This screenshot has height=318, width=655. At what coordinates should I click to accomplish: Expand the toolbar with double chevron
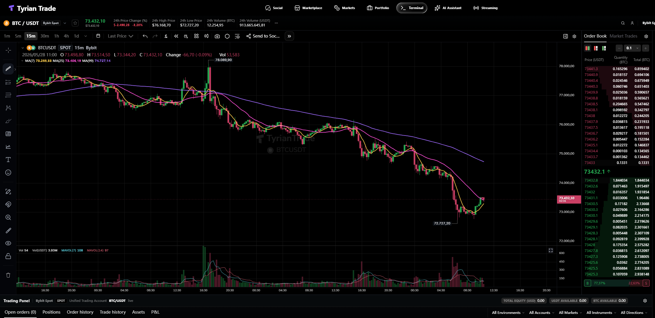(289, 36)
